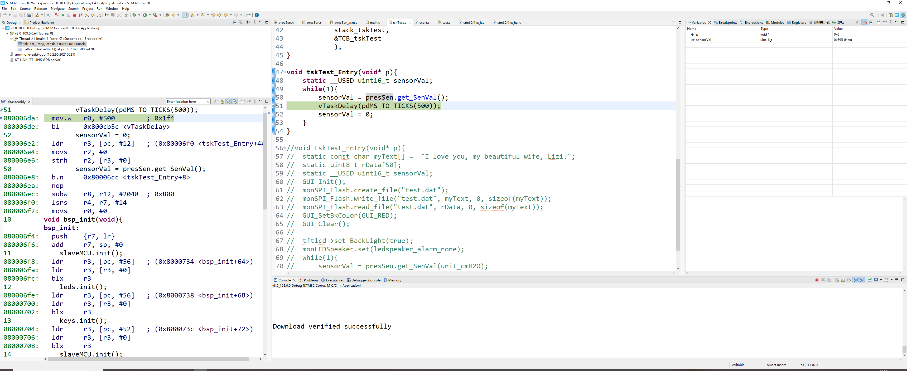Click Disassembly Refresh View icon
Viewport: 907px width, 371px height.
(216, 101)
